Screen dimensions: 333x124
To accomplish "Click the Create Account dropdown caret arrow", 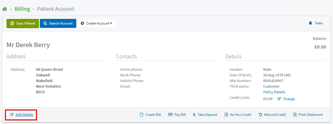I will 111,23.
